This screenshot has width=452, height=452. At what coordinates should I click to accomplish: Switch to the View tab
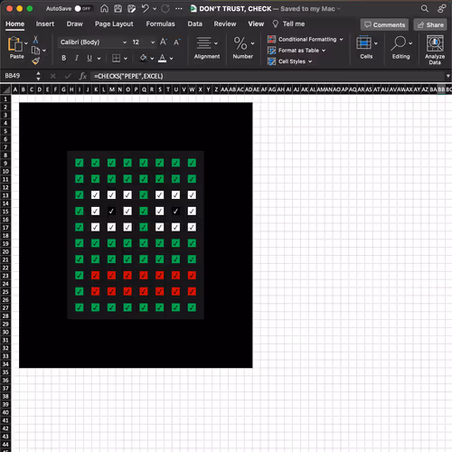[256, 24]
